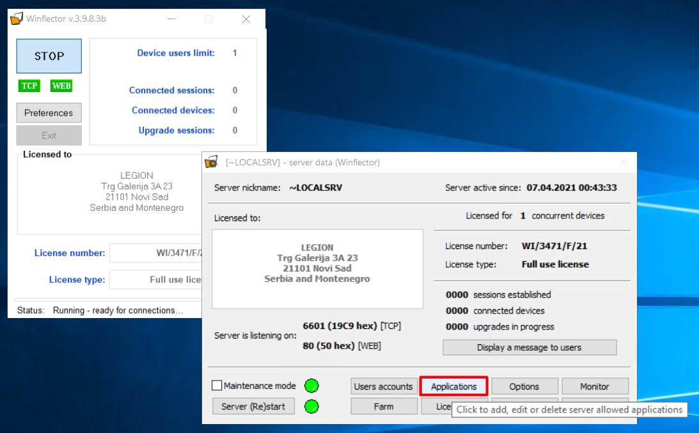
Task: Close the Winflector main window
Action: [x=246, y=19]
